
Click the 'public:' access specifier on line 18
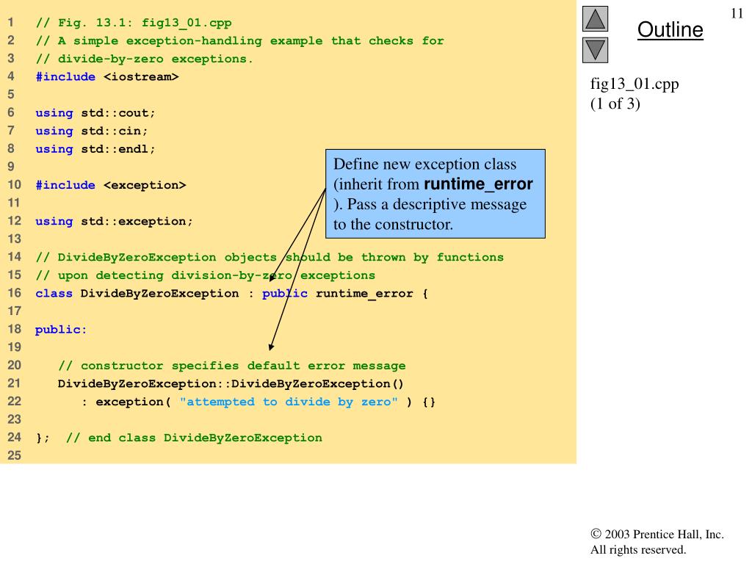point(61,330)
